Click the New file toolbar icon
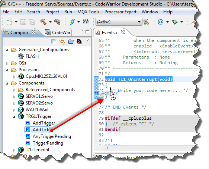This screenshot has height=169, width=209. click(x=9, y=22)
